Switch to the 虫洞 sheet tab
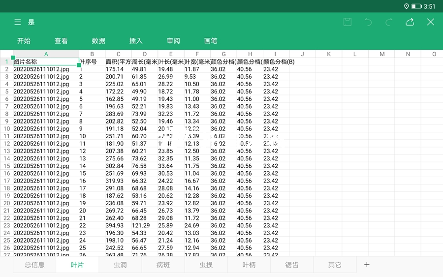The image size is (443, 277). click(120, 265)
